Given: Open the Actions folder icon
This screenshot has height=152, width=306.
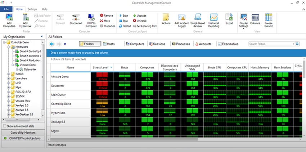Looking at the screenshot, I should [x=166, y=19].
